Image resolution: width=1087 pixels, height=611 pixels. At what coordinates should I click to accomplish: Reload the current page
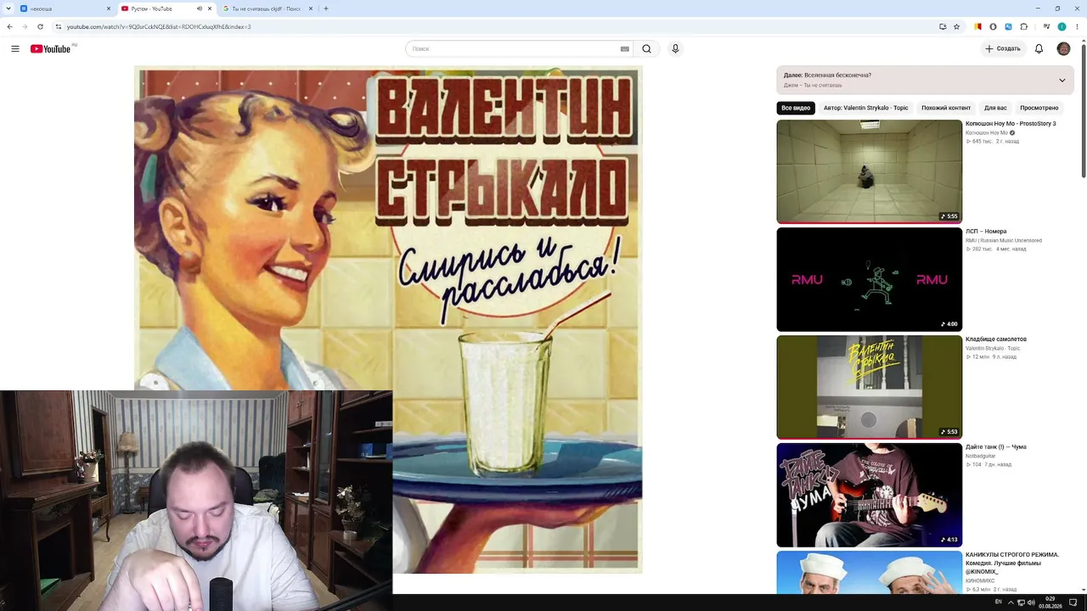pos(40,26)
